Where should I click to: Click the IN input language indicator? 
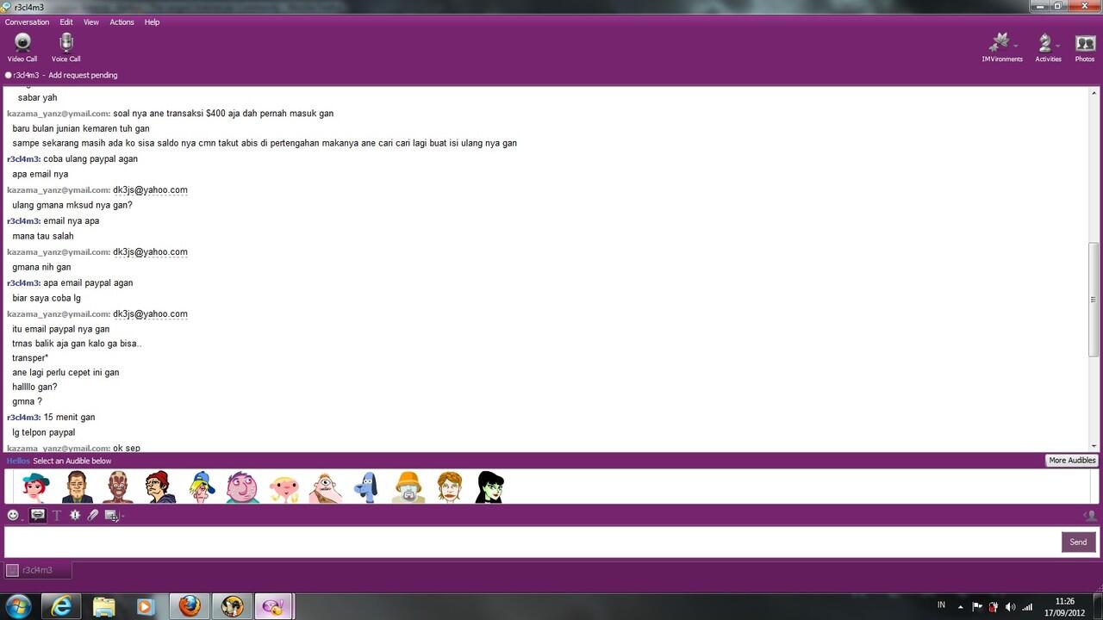942,604
